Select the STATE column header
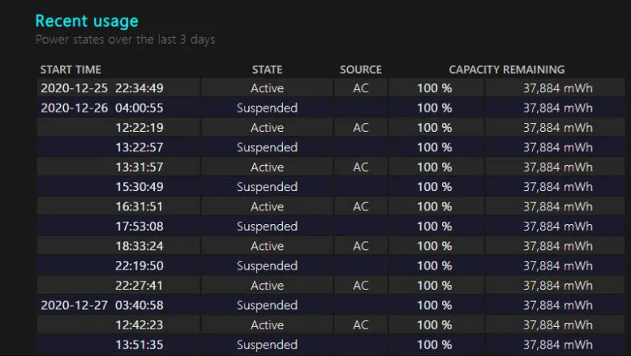The image size is (631, 356). 267,70
